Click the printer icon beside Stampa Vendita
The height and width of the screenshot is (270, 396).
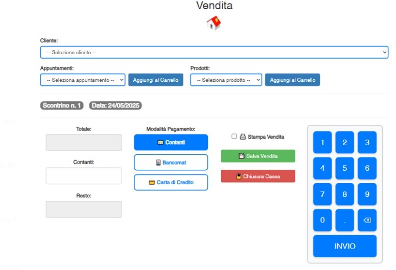click(x=243, y=137)
